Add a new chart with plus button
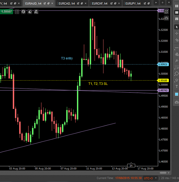This screenshot has width=179, height=182. [x=162, y=2]
